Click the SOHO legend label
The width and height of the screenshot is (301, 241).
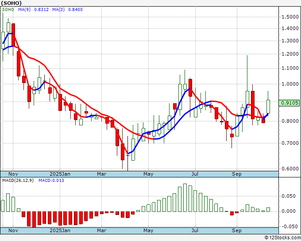tap(8, 10)
